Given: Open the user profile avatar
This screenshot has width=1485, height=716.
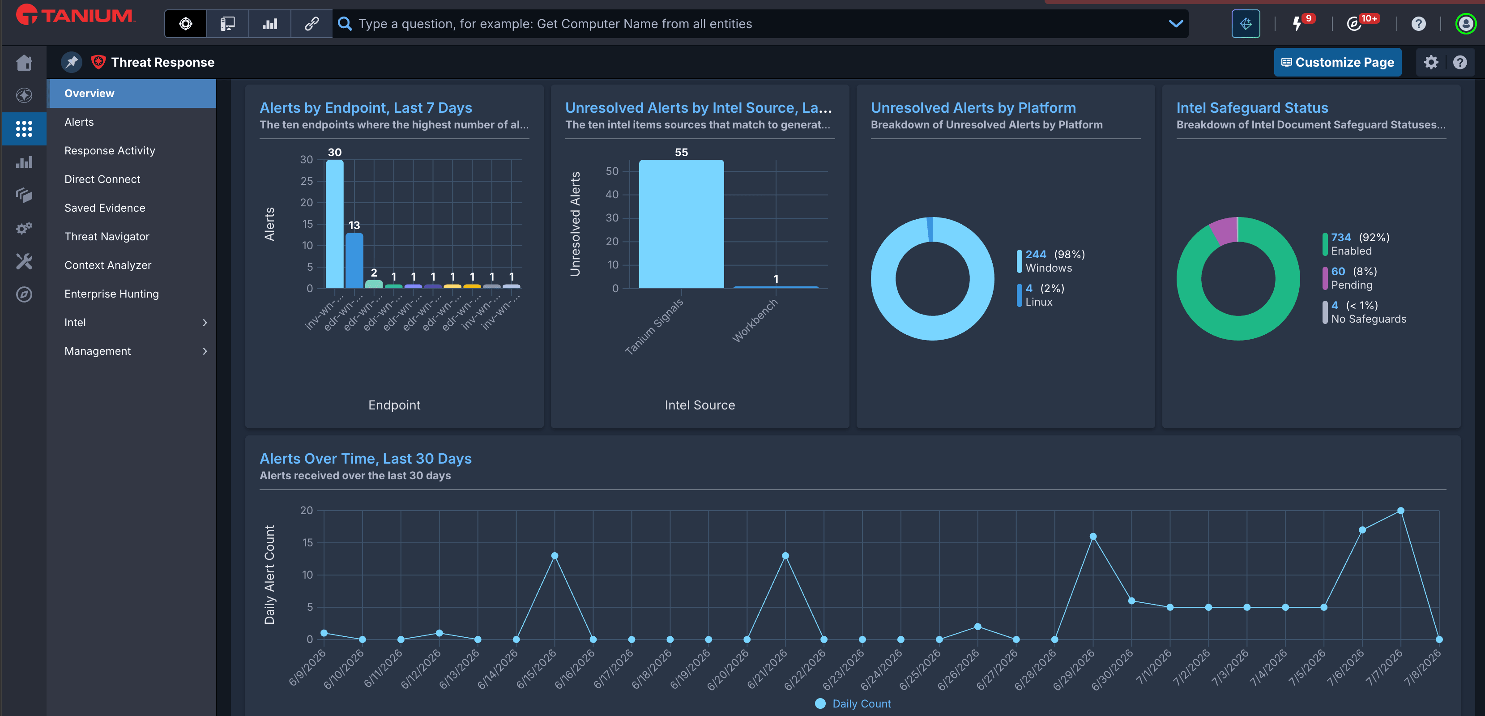Looking at the screenshot, I should tap(1465, 24).
